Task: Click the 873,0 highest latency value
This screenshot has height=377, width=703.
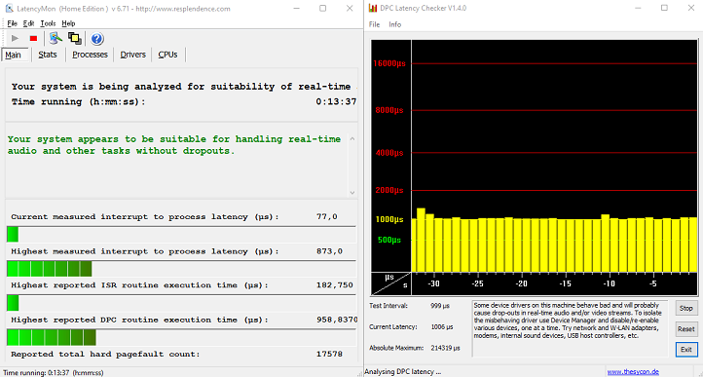Action: pos(329,251)
